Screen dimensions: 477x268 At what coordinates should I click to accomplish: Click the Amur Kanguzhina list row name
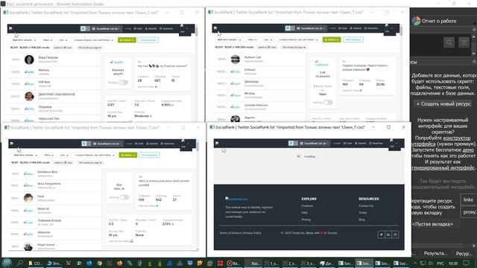point(49,184)
